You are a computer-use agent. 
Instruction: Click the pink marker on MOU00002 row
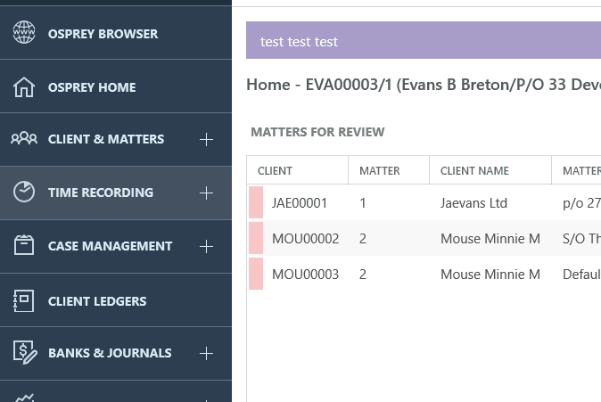pyautogui.click(x=256, y=238)
